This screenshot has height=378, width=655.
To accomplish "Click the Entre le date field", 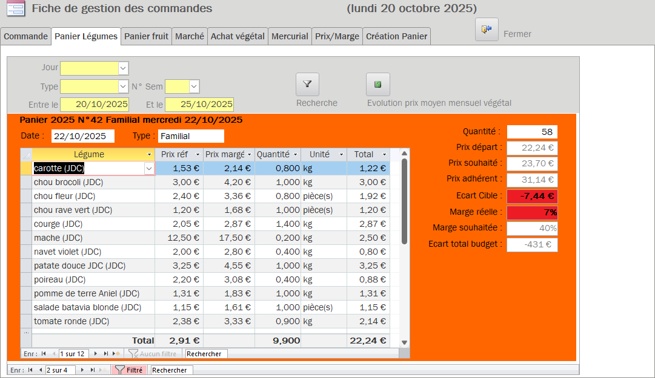I will (x=94, y=105).
